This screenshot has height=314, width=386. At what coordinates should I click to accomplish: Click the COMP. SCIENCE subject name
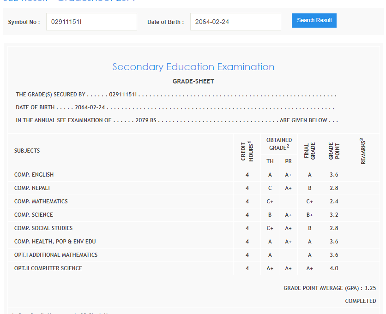(x=34, y=215)
